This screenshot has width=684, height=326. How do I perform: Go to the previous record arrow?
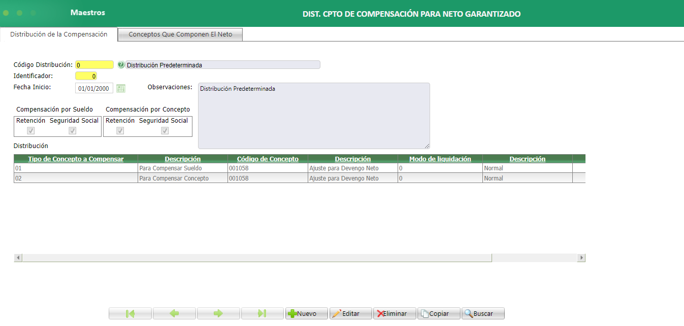[174, 313]
